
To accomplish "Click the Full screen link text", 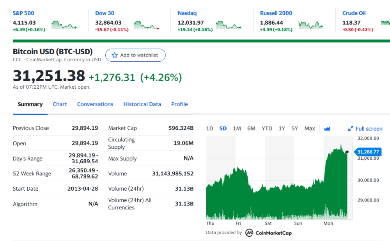I will [x=369, y=129].
